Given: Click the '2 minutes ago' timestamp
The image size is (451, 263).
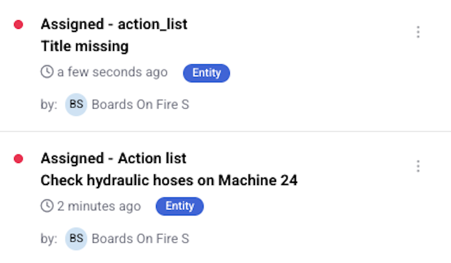Looking at the screenshot, I should click(99, 206).
